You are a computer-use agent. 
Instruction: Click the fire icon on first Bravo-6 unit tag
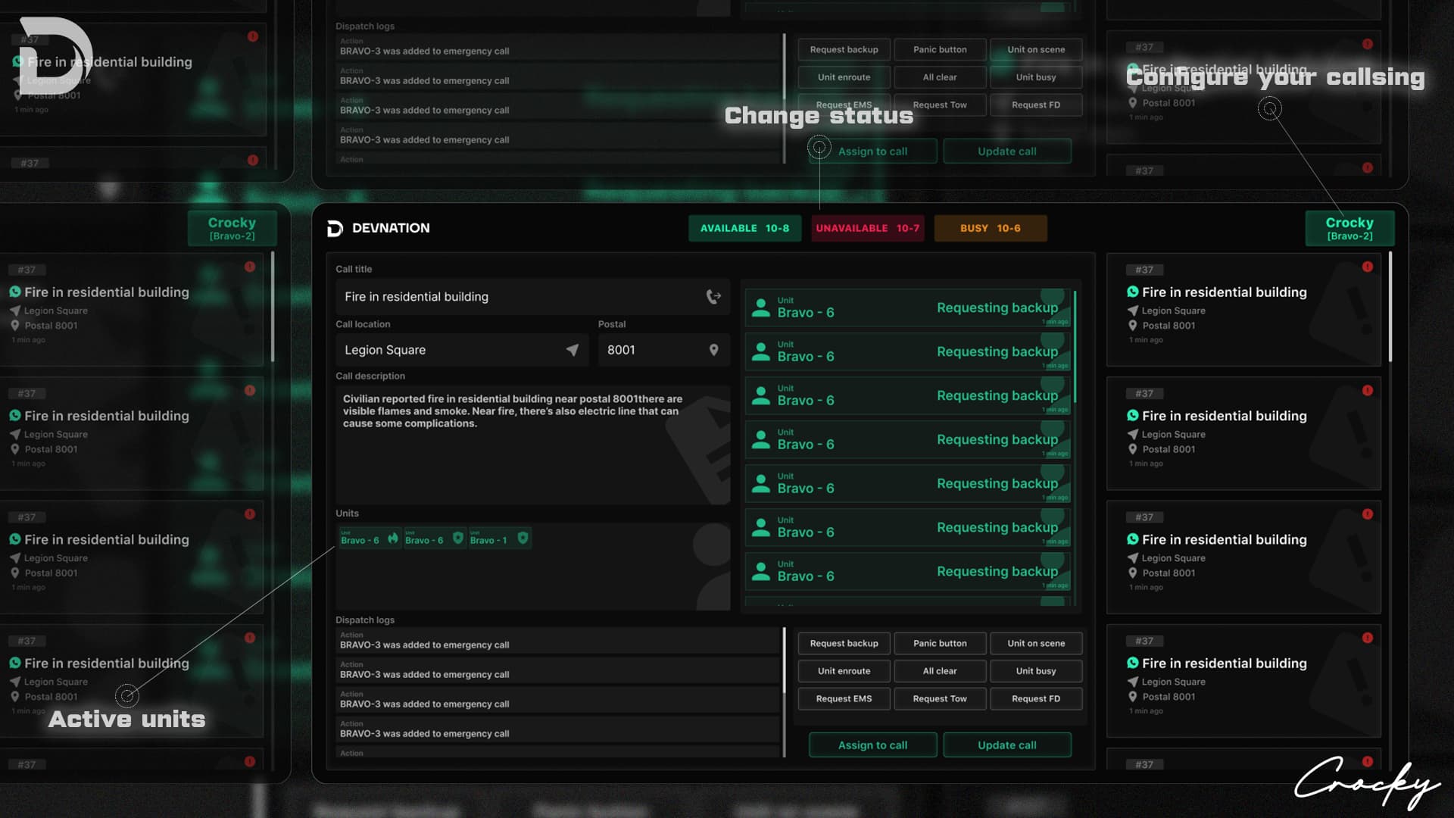tap(392, 539)
